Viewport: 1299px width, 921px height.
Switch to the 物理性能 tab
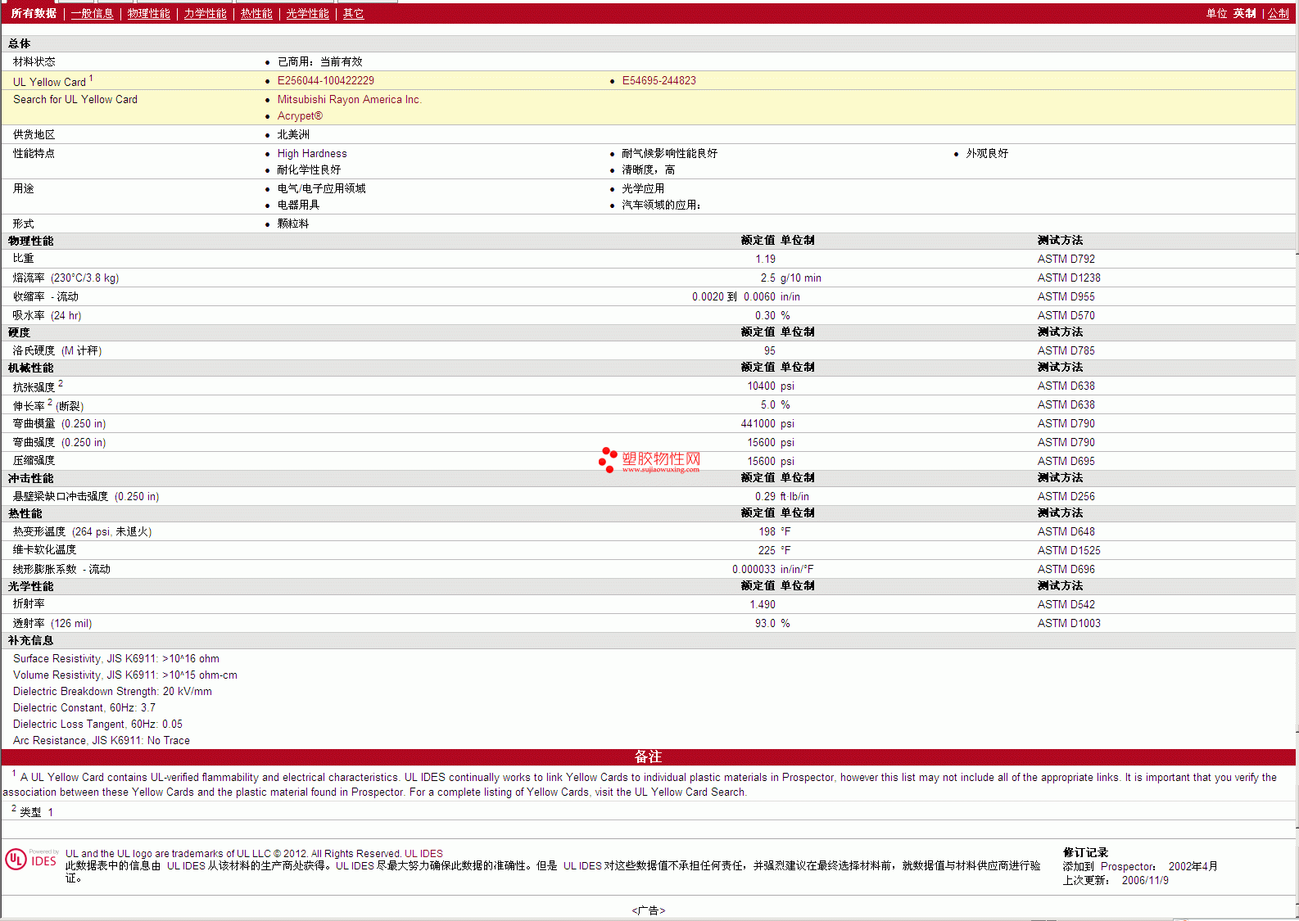click(x=148, y=14)
